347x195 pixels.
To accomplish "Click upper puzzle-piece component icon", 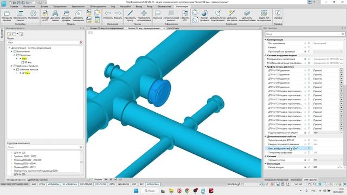I will (x=195, y=12).
